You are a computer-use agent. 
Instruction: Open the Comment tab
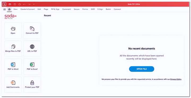[x=67, y=9]
